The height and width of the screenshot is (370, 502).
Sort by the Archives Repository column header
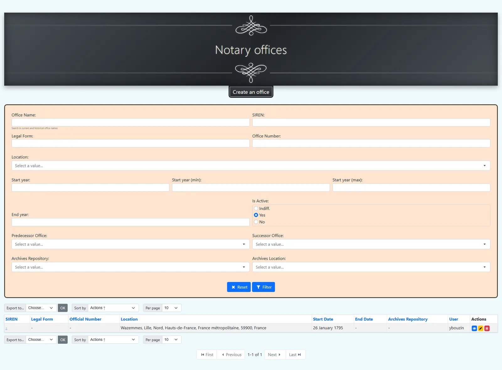pyautogui.click(x=408, y=319)
